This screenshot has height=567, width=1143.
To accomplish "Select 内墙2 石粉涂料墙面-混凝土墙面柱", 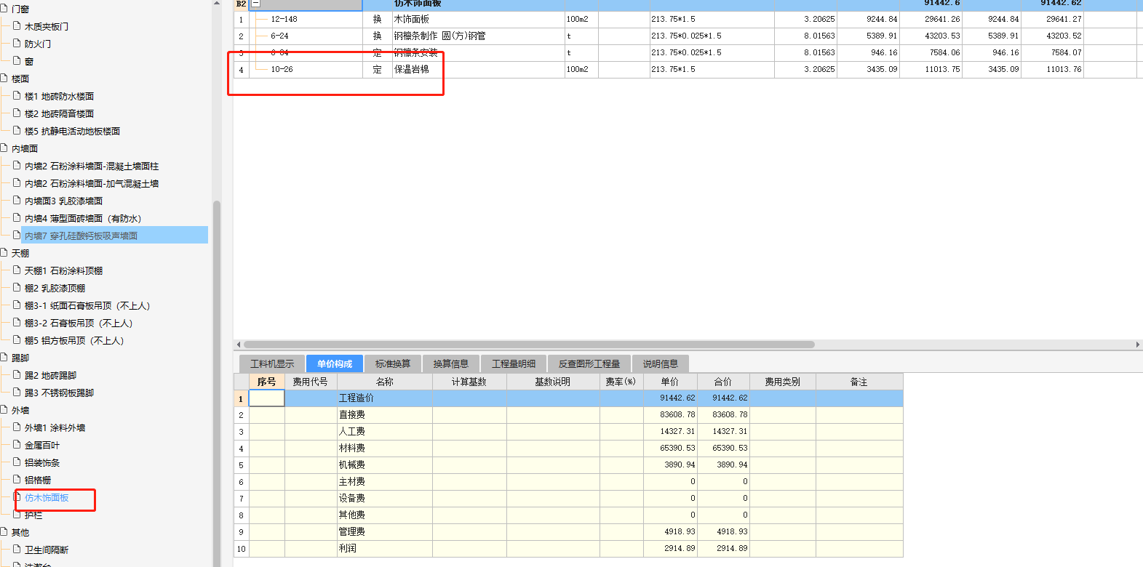I will 92,166.
